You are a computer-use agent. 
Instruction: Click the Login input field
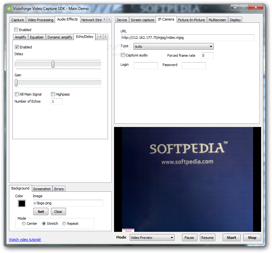[x=146, y=65]
